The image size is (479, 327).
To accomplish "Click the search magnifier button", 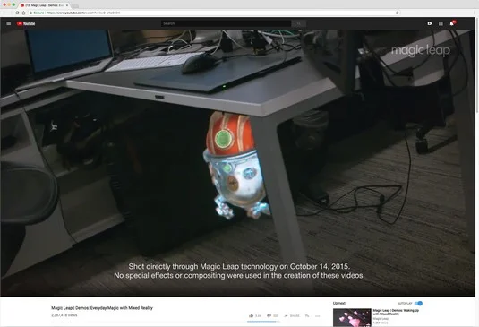I will (299, 23).
